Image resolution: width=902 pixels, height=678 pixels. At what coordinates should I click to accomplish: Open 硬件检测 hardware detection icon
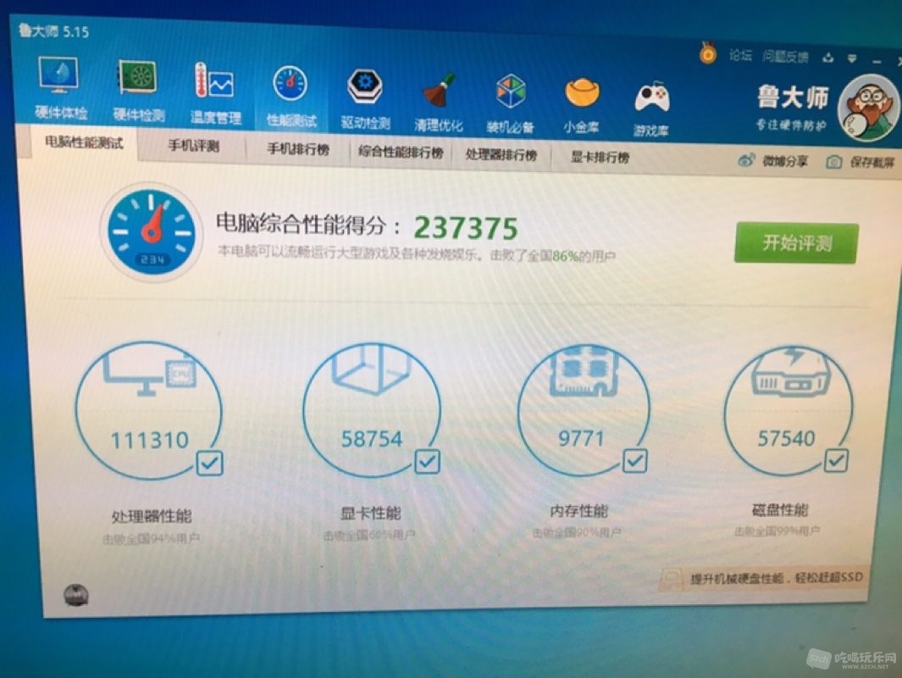click(x=137, y=78)
